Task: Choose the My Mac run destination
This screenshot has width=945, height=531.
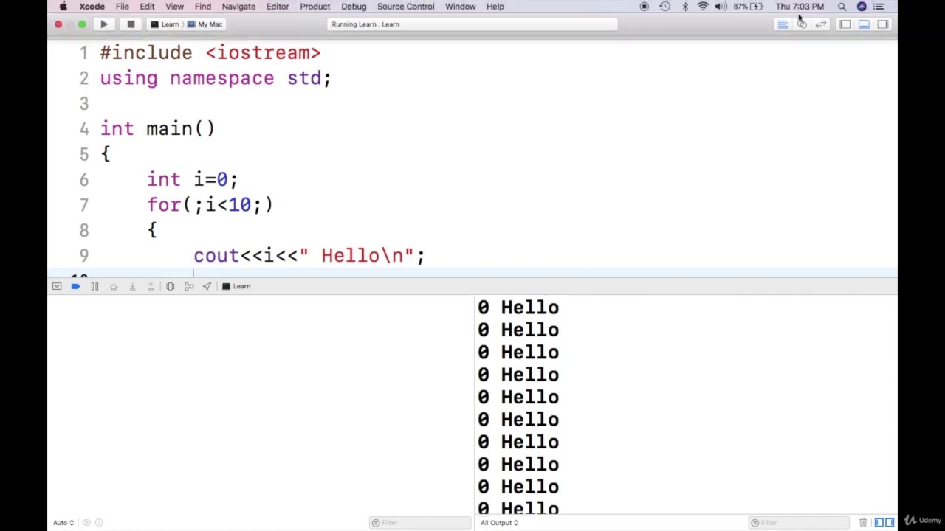Action: (x=205, y=24)
